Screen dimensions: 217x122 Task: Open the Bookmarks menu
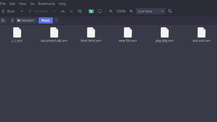pos(46,4)
